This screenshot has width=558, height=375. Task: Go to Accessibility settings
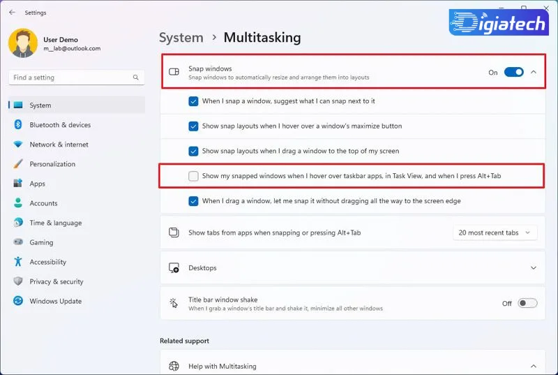(x=77, y=262)
